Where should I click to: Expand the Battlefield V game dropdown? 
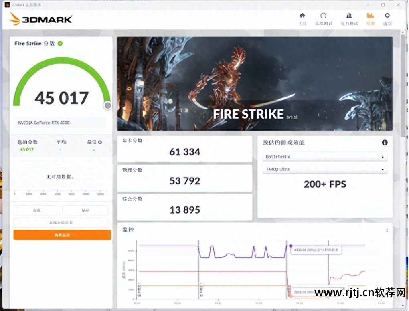point(325,157)
